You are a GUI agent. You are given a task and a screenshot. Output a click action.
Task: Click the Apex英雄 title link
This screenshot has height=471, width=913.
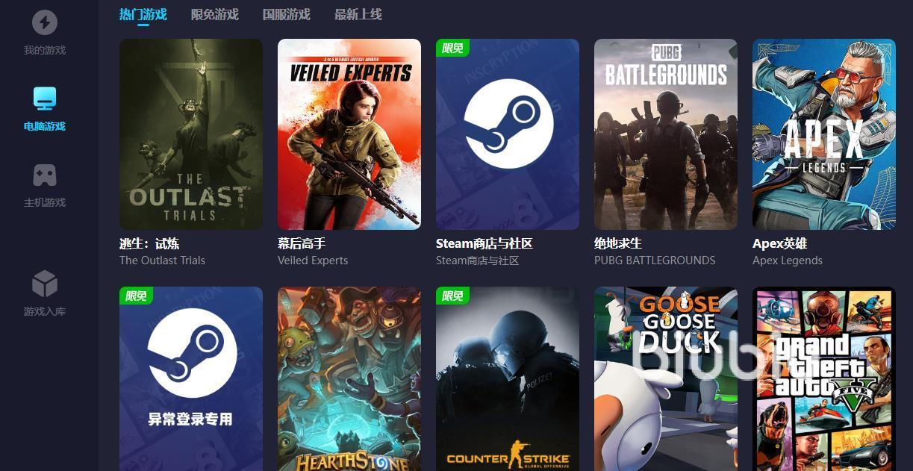click(780, 243)
